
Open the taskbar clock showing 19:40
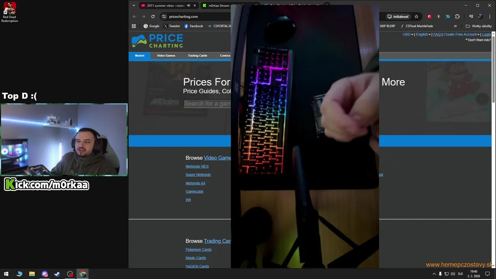[474, 274]
